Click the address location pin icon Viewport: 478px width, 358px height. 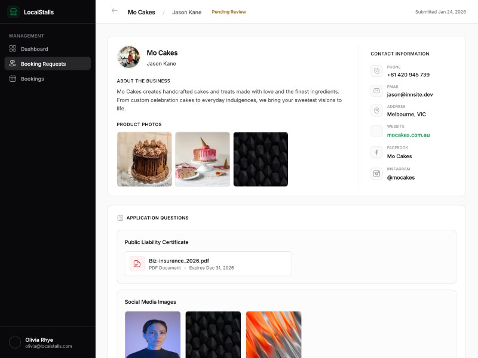pyautogui.click(x=376, y=110)
